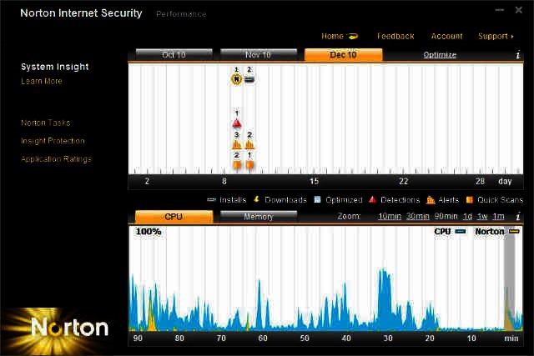
Task: Select the CPU graph tab
Action: [x=174, y=217]
